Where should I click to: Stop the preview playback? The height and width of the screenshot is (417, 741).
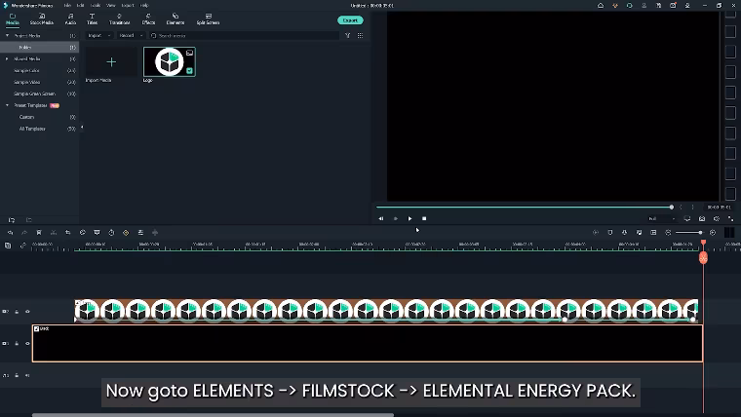point(424,218)
